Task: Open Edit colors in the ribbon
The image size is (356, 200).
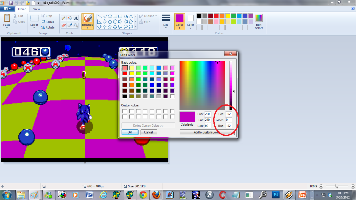Action: tap(259, 22)
